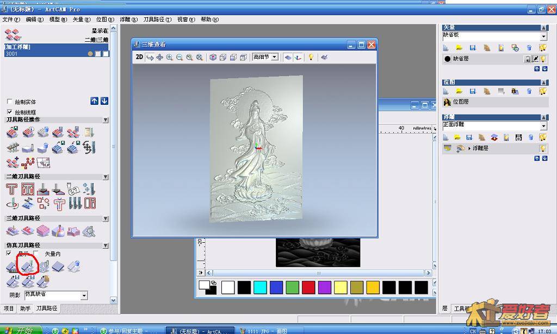This screenshot has width=557, height=334.
Task: Click the Windows 开始 start button
Action: click(21, 330)
